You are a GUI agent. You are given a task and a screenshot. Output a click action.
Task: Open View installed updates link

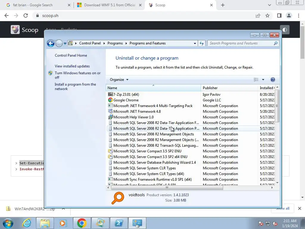[72, 66]
